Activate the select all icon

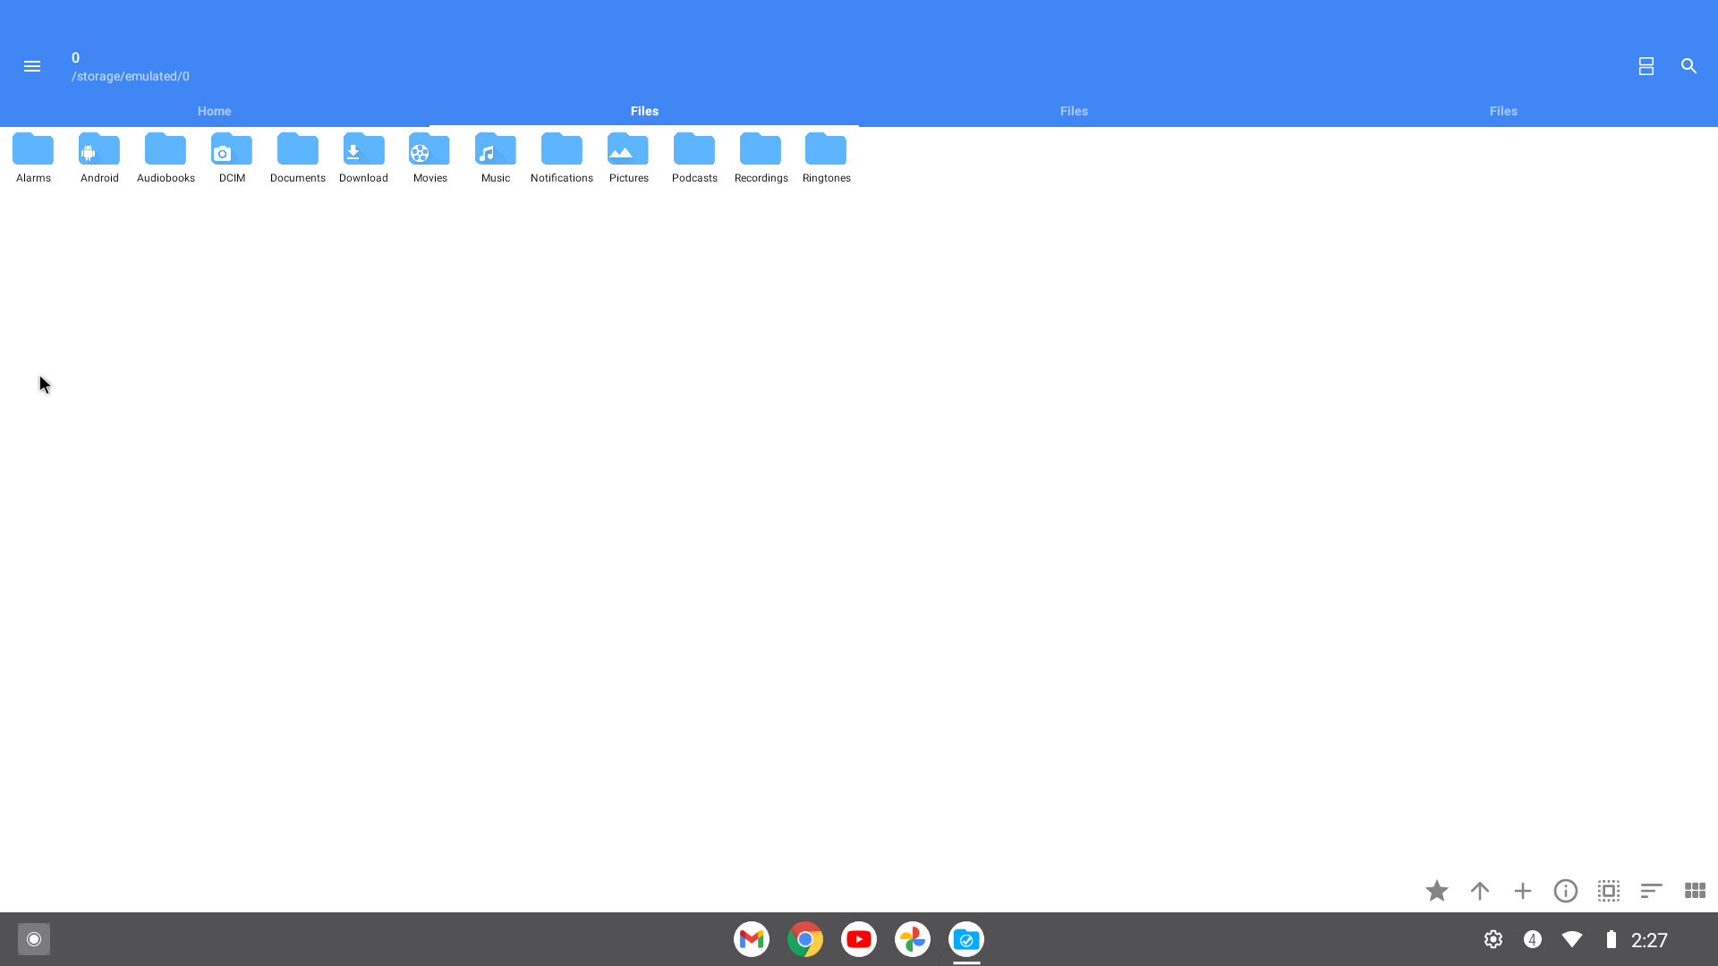tap(1608, 891)
